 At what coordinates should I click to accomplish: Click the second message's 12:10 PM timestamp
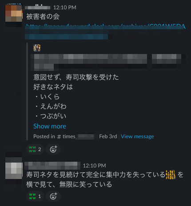95,166
